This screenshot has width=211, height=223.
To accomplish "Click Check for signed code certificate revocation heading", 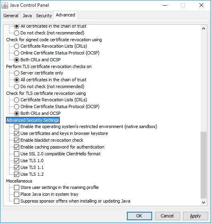I will [54, 40].
